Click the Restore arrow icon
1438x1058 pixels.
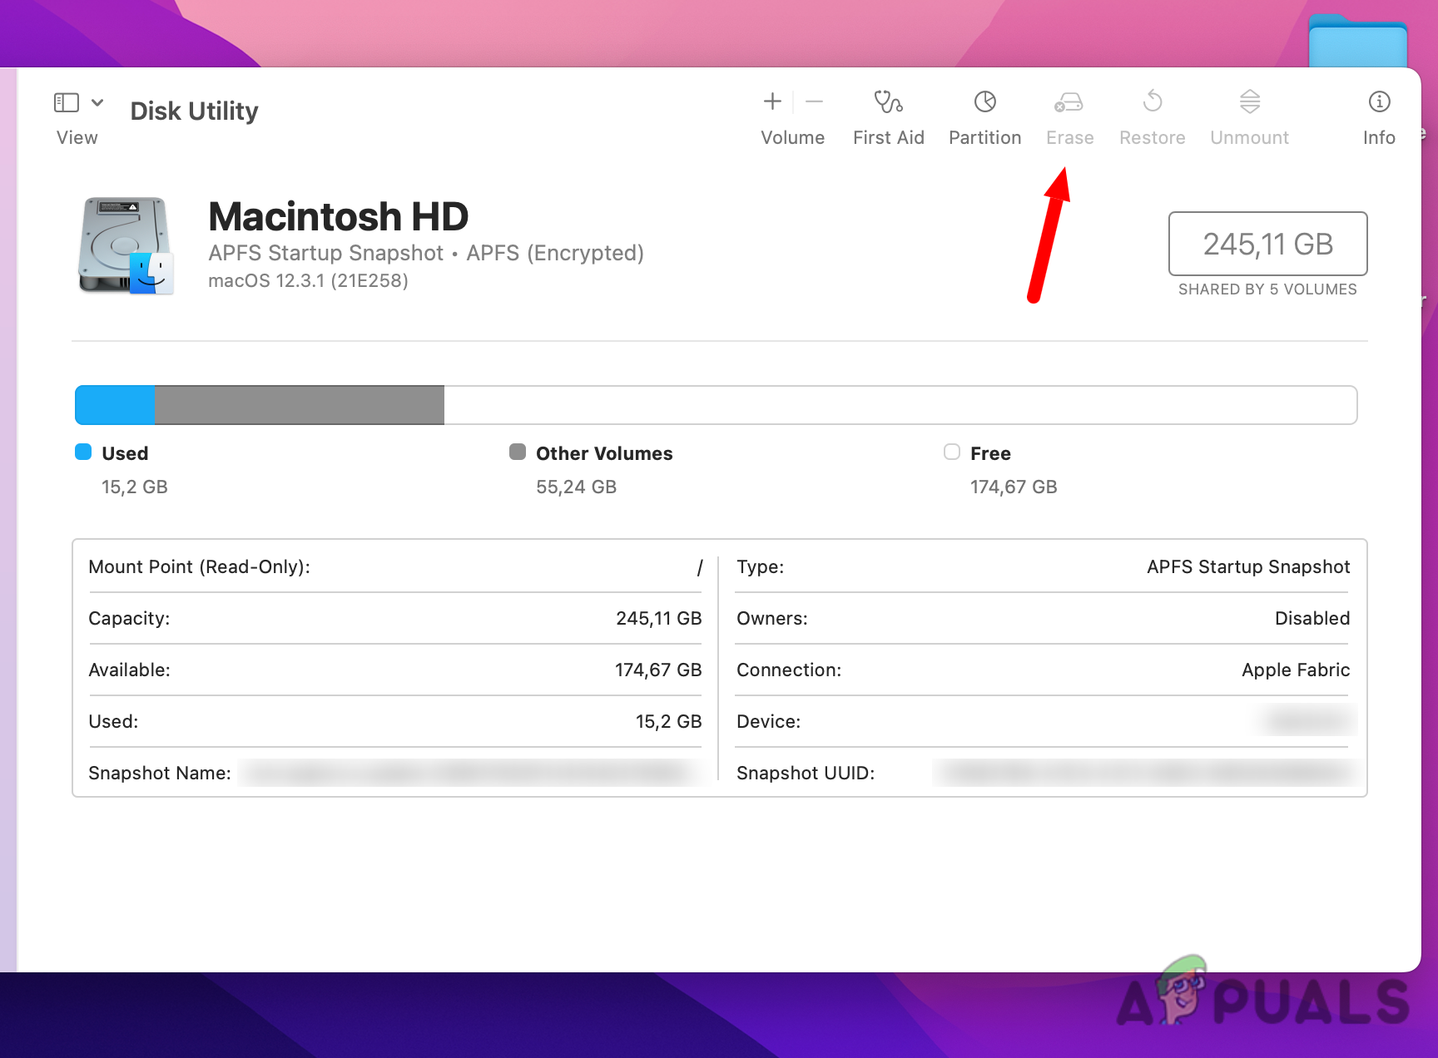(1153, 101)
